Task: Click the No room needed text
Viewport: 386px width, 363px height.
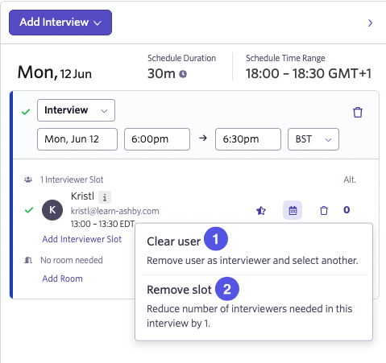Action: point(72,260)
